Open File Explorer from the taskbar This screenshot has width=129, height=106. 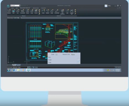18,70
